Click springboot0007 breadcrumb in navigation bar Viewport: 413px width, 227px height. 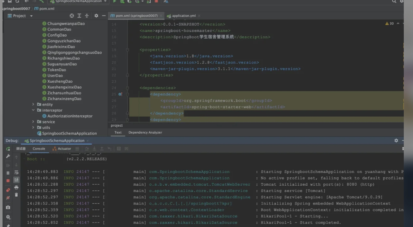pyautogui.click(x=16, y=9)
